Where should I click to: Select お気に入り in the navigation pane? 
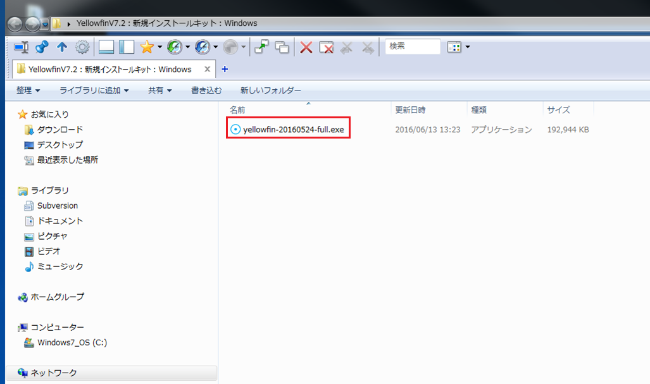[50, 115]
